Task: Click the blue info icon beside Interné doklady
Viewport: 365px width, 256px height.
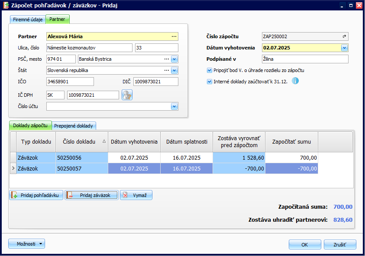Action: 295,81
